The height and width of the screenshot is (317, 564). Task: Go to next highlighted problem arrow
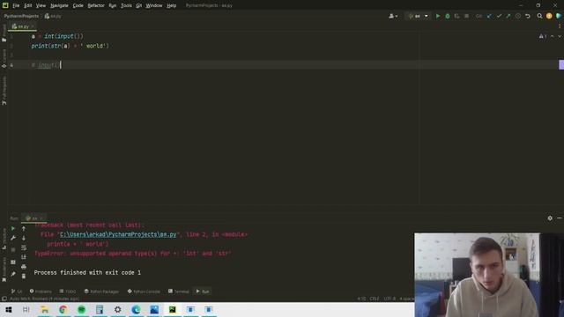point(560,36)
